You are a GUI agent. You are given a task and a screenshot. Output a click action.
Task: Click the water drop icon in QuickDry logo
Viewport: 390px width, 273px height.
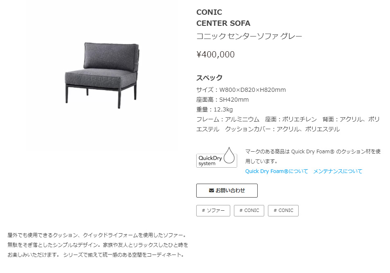[229, 155]
